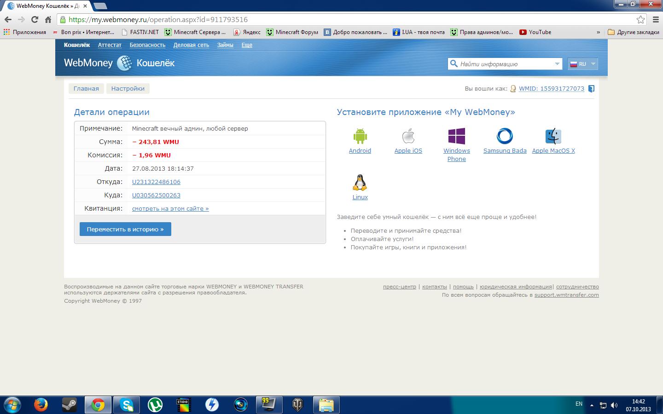Open the RU language selector
This screenshot has width=663, height=414.
click(x=583, y=64)
